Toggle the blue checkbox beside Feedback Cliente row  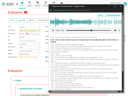point(46,57)
